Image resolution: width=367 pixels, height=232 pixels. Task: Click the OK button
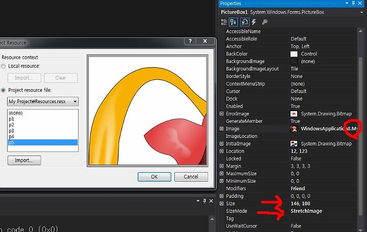point(154,177)
